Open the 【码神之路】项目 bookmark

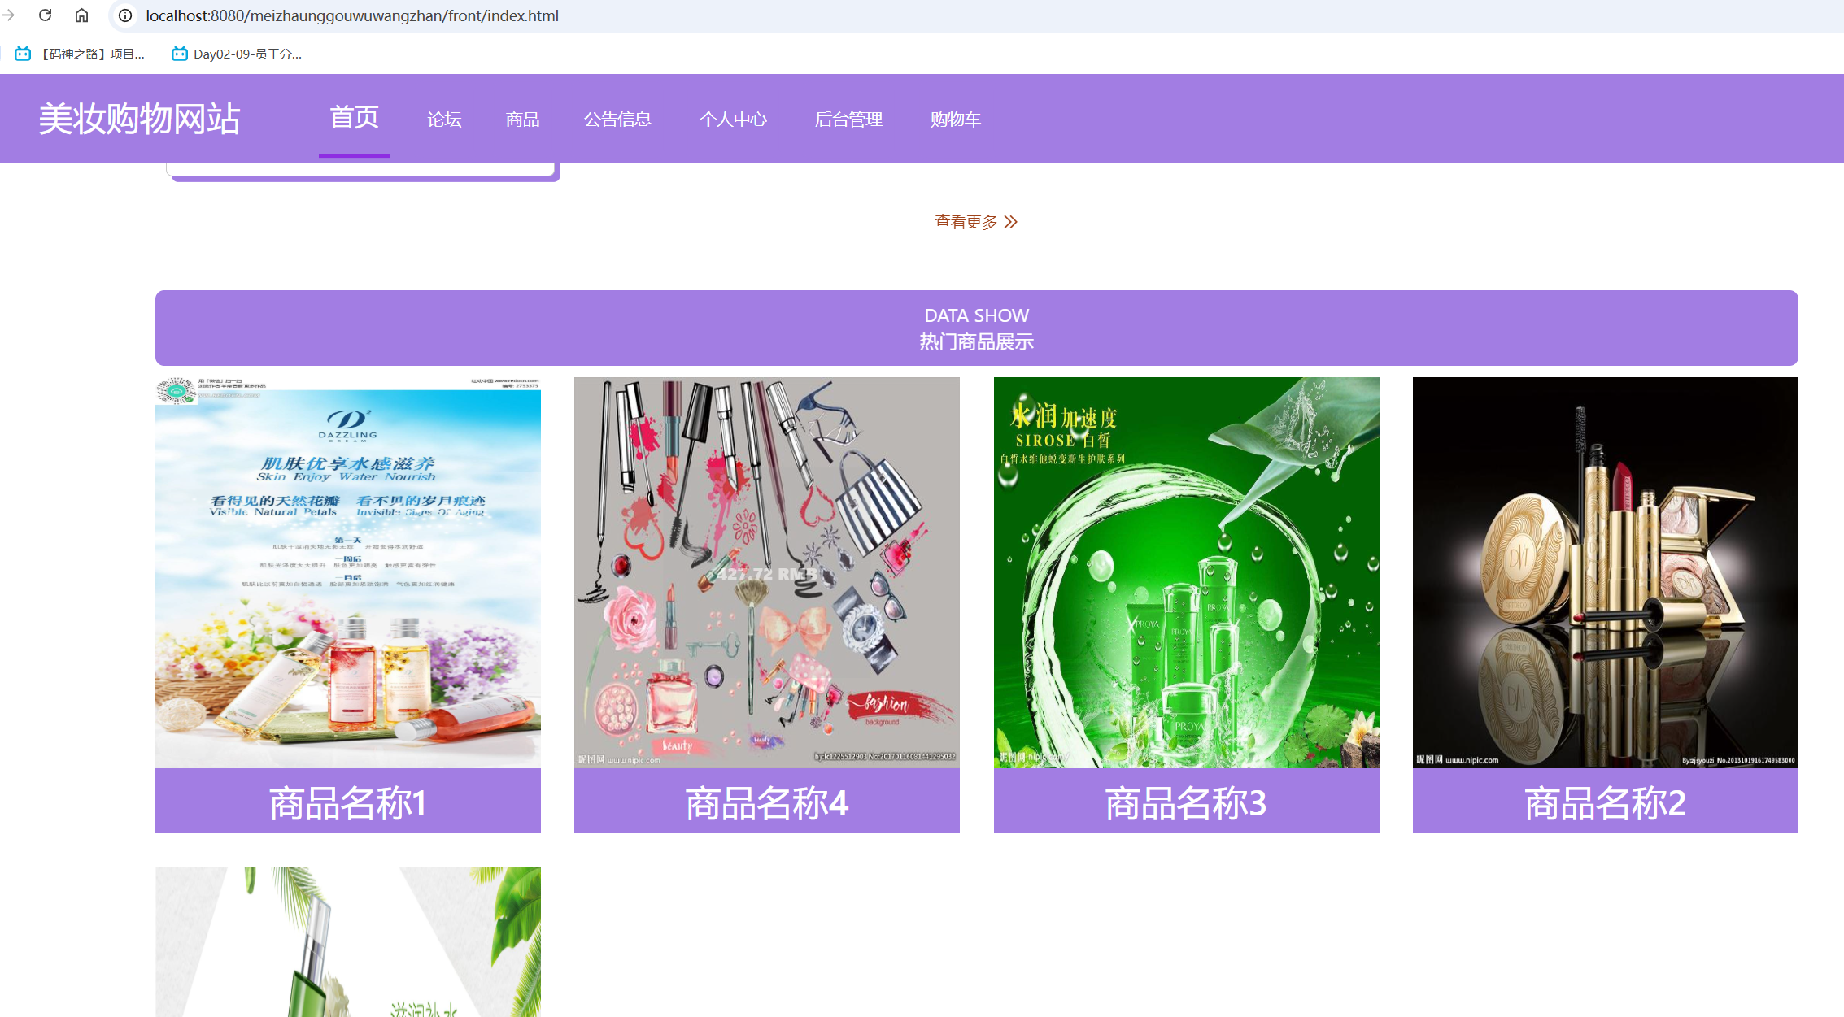[81, 54]
